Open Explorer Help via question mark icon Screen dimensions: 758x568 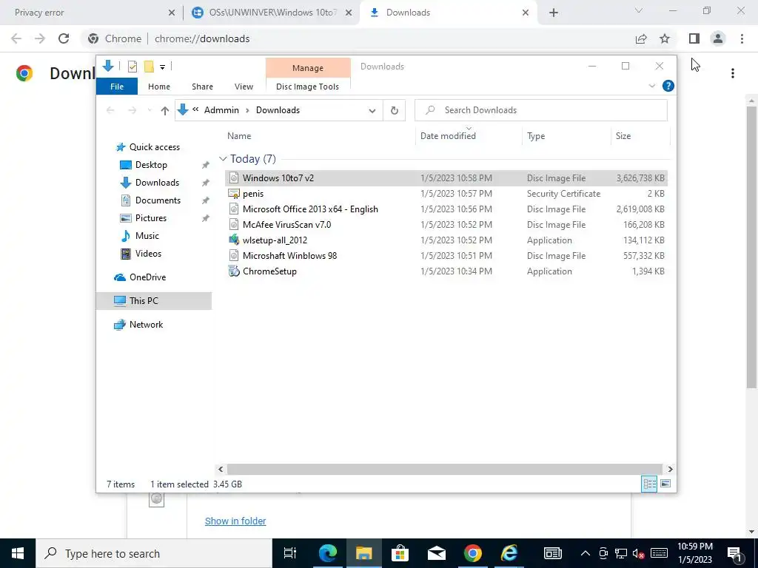click(668, 86)
